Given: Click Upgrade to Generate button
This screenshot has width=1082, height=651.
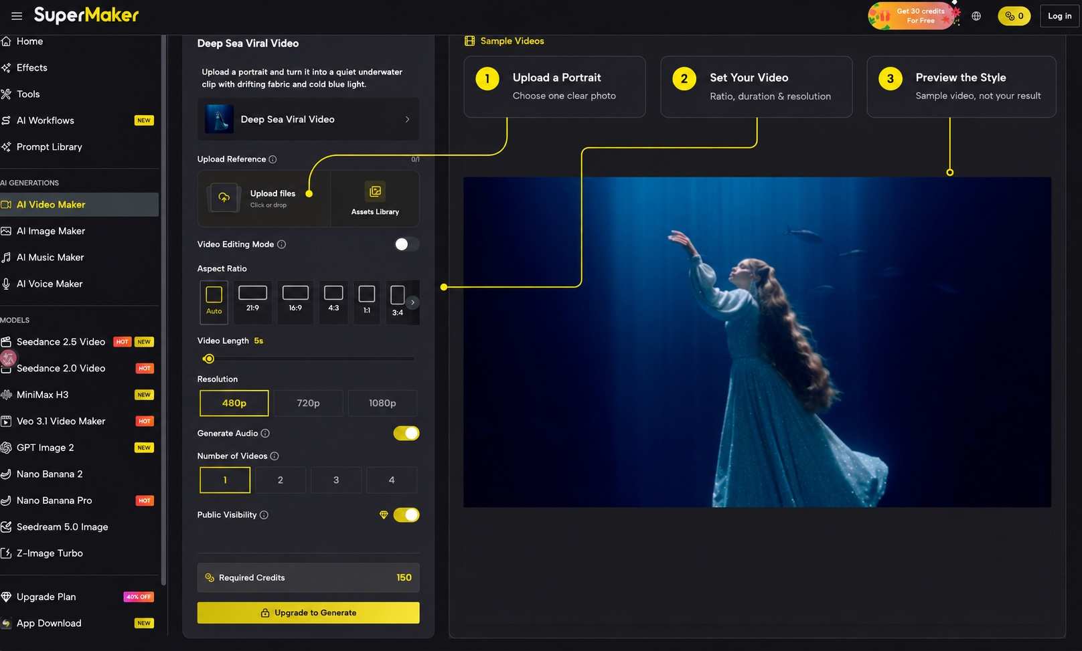Looking at the screenshot, I should coord(308,613).
